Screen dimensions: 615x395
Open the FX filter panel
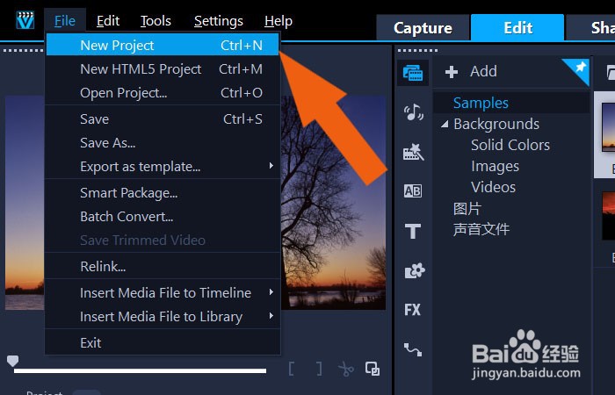click(x=413, y=310)
